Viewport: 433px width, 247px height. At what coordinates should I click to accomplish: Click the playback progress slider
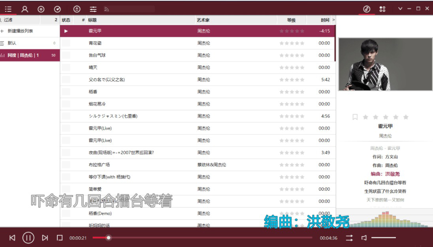tap(198, 238)
